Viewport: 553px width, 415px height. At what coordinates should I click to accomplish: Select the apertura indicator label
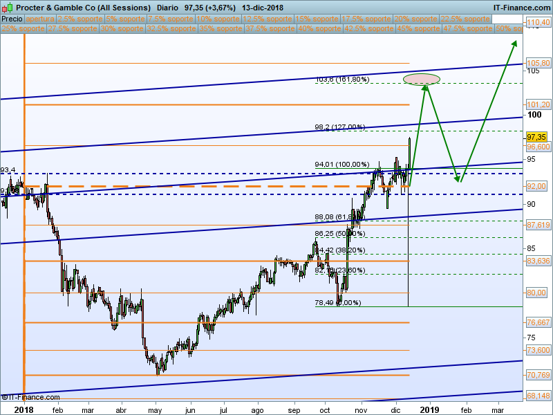[40, 19]
